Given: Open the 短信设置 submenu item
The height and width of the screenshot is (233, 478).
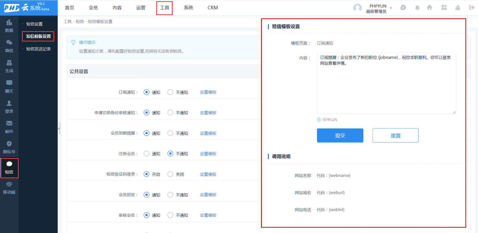Looking at the screenshot, I should click(35, 24).
